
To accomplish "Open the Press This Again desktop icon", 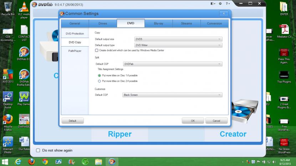I will click(x=284, y=56).
